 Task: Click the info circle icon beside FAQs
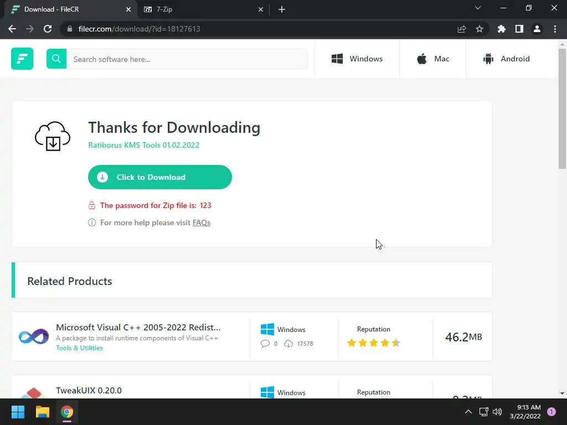click(x=92, y=222)
